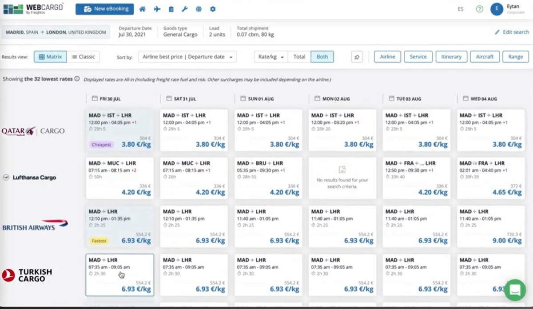Screen dimensions: 533x309
Task: Click the MON 02 AUG column header
Action: [331, 98]
